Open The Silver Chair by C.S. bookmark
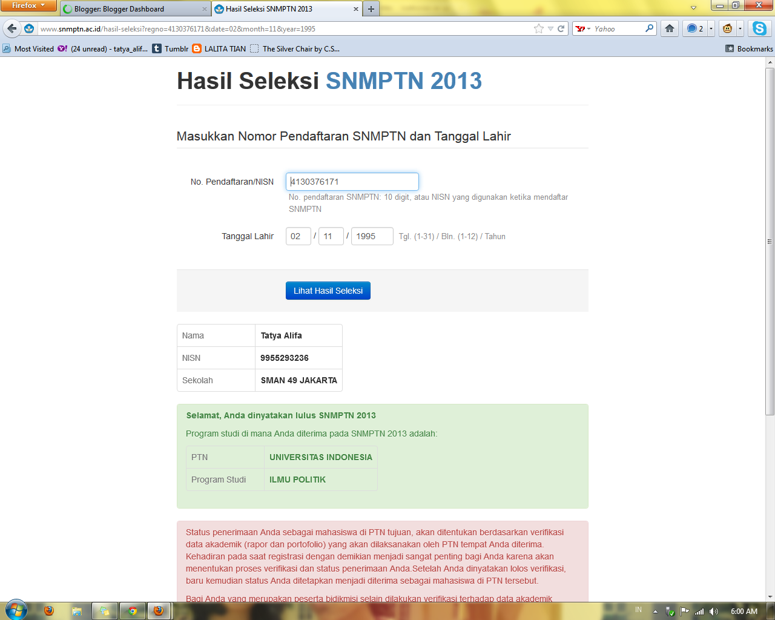Image resolution: width=775 pixels, height=620 pixels. pos(295,49)
